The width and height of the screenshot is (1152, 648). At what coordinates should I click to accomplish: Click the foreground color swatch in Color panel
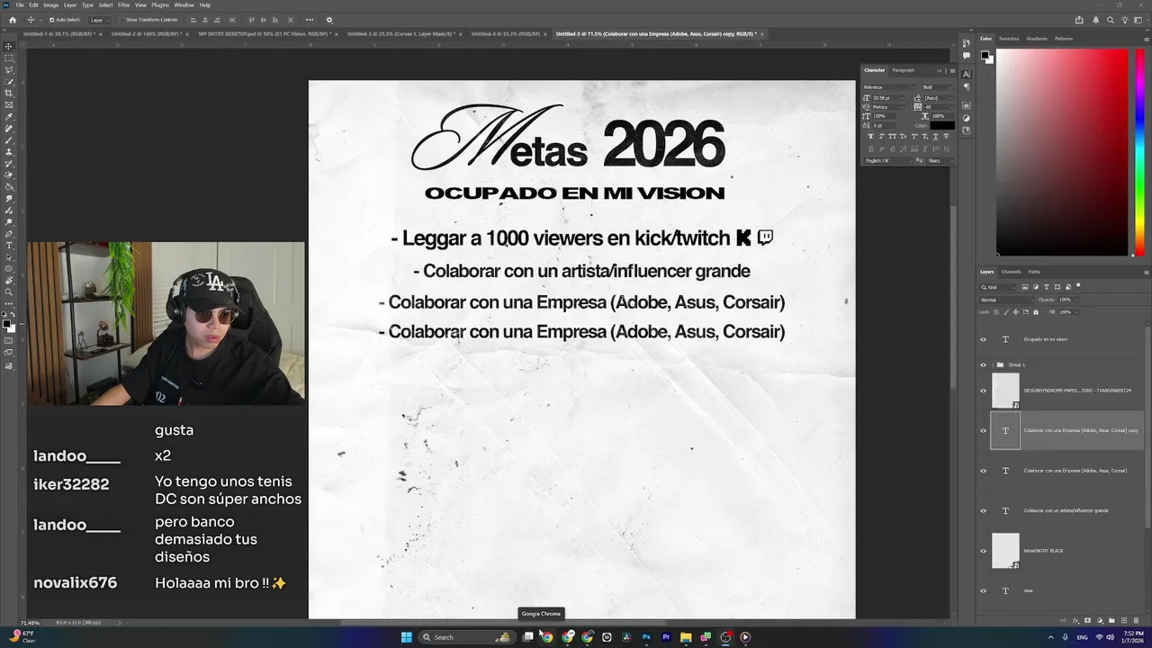click(x=985, y=55)
